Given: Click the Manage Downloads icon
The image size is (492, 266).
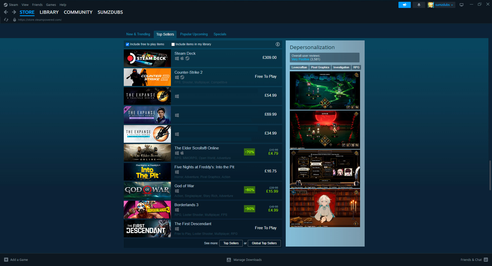Looking at the screenshot, I should [x=229, y=260].
